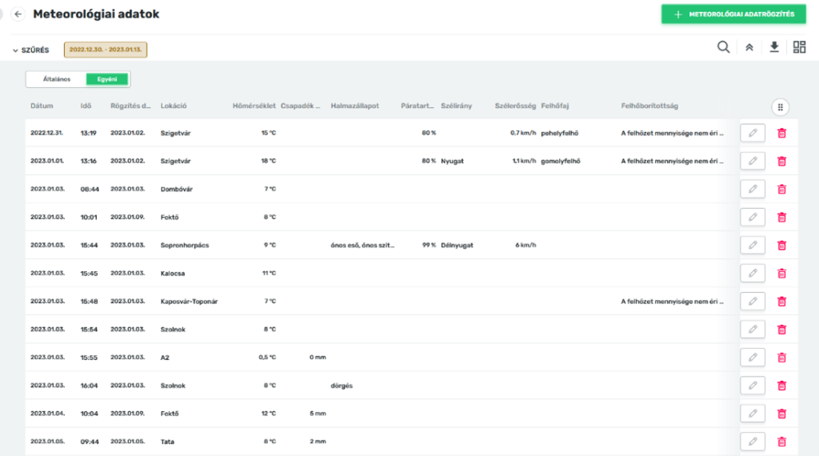Open the column settings dots icon

coord(781,106)
